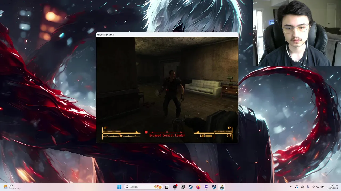Open the purple chat bubble taskbar app
Viewport: 341px width, 191px height.
point(206,187)
